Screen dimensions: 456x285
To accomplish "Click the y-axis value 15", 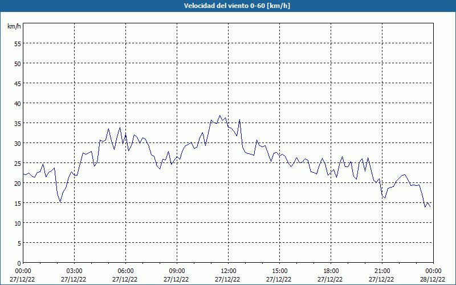I will point(18,203).
